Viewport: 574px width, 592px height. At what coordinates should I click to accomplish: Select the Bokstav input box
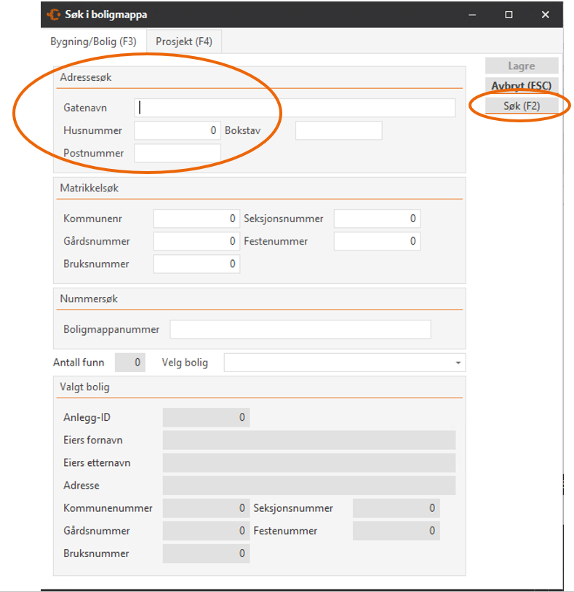(339, 130)
